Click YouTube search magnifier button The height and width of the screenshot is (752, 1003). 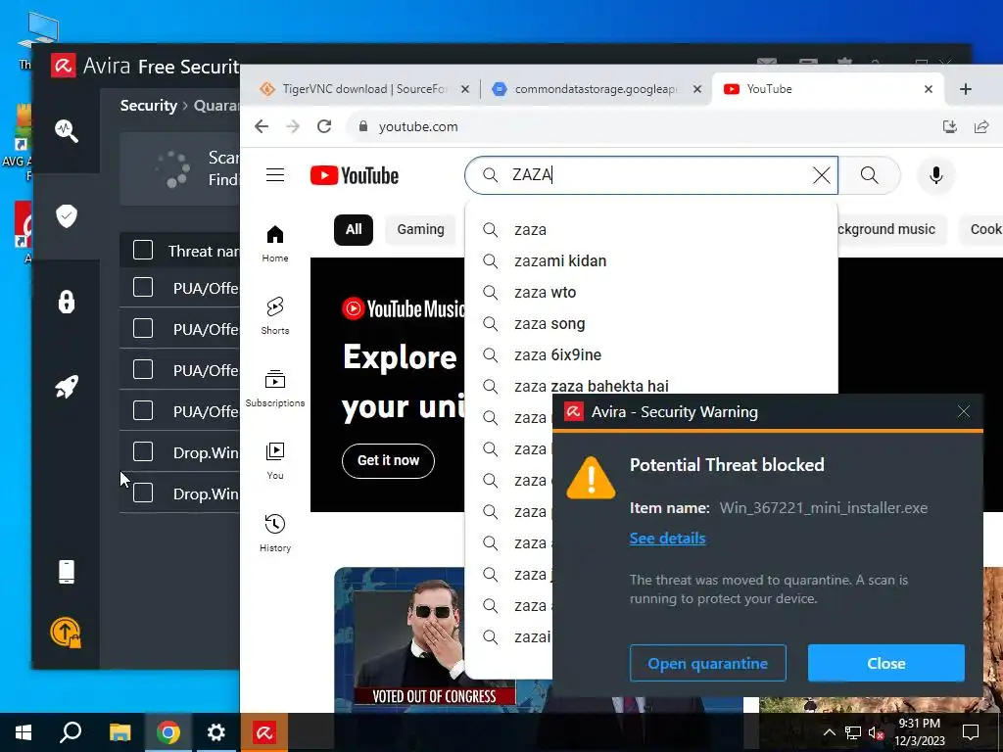click(x=870, y=175)
